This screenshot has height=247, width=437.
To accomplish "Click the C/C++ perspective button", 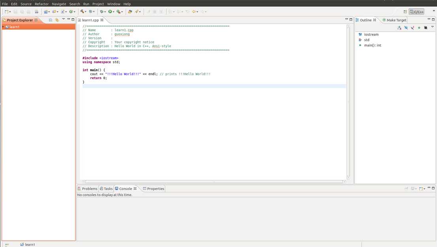I will point(417,12).
